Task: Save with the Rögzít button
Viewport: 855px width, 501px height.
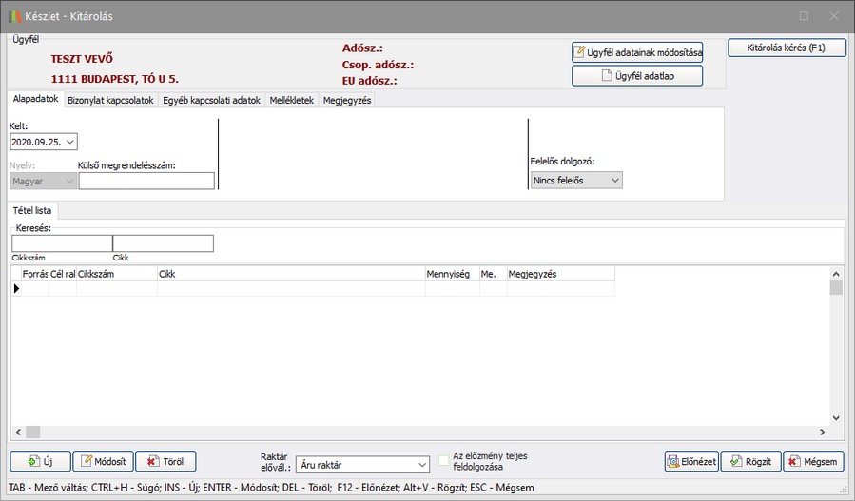Action: (750, 462)
